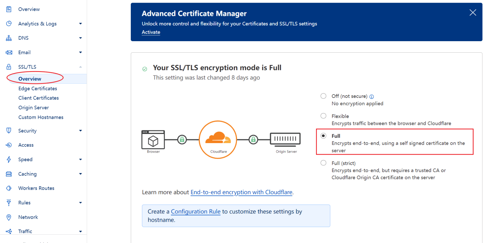The height and width of the screenshot is (243, 485).
Task: Click the SSL/TLS menu label
Action: (x=27, y=67)
